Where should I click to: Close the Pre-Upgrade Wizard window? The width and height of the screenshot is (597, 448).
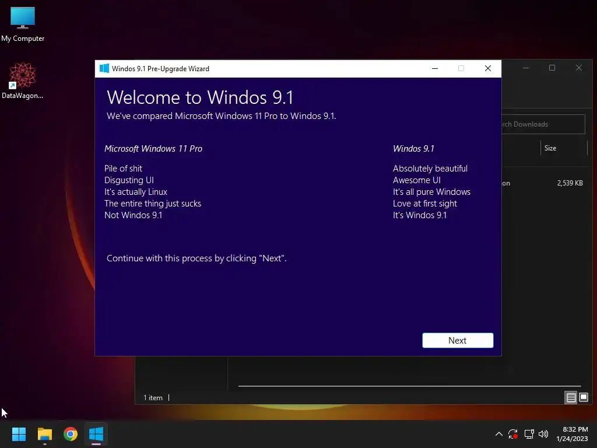[488, 69]
